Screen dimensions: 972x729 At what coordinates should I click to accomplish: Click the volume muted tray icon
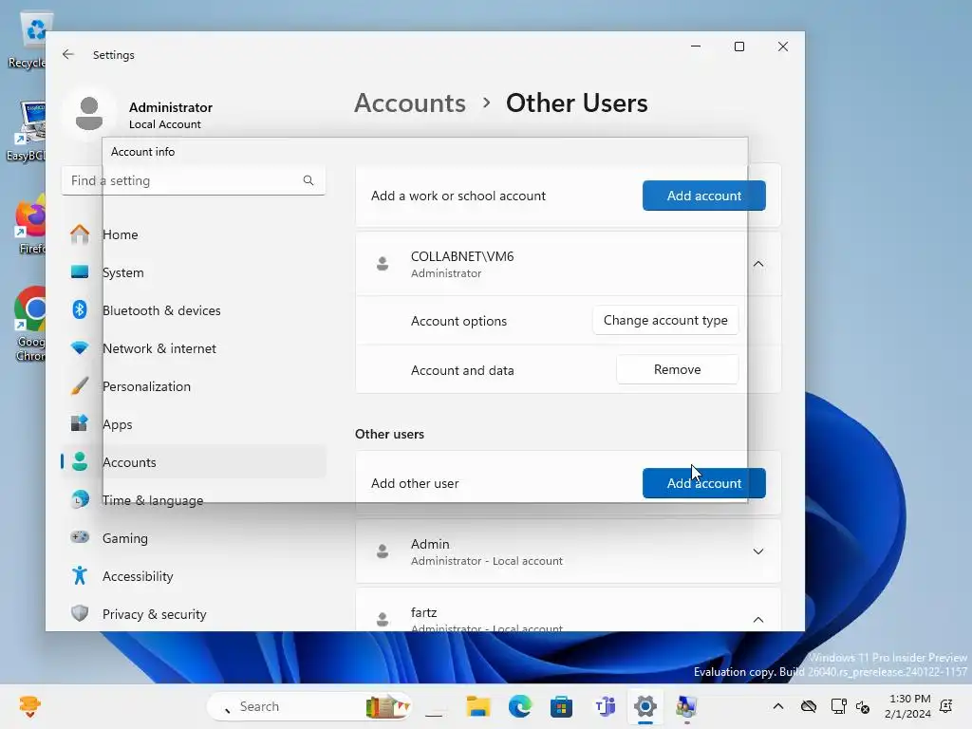(862, 706)
